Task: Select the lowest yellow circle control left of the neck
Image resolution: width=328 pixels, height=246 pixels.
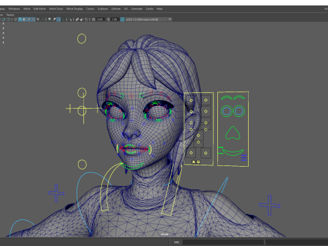Action: pos(82,165)
